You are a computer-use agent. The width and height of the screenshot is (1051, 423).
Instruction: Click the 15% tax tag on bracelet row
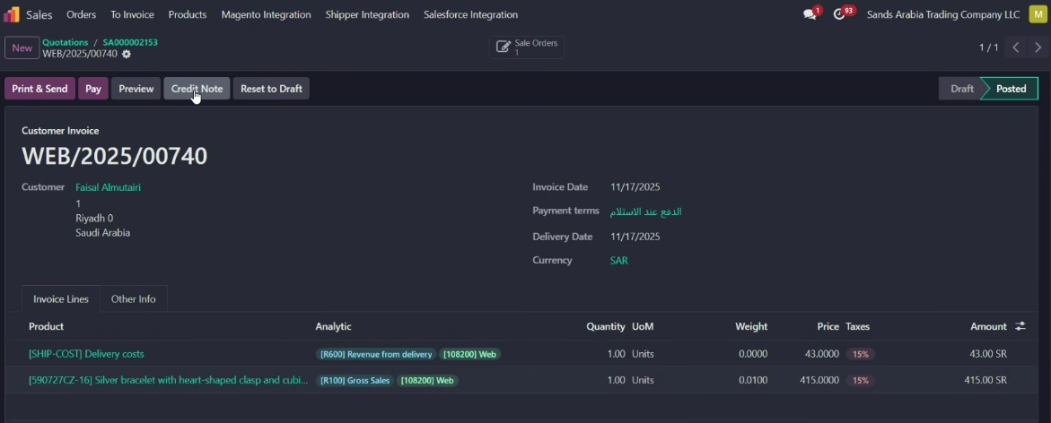(x=861, y=380)
